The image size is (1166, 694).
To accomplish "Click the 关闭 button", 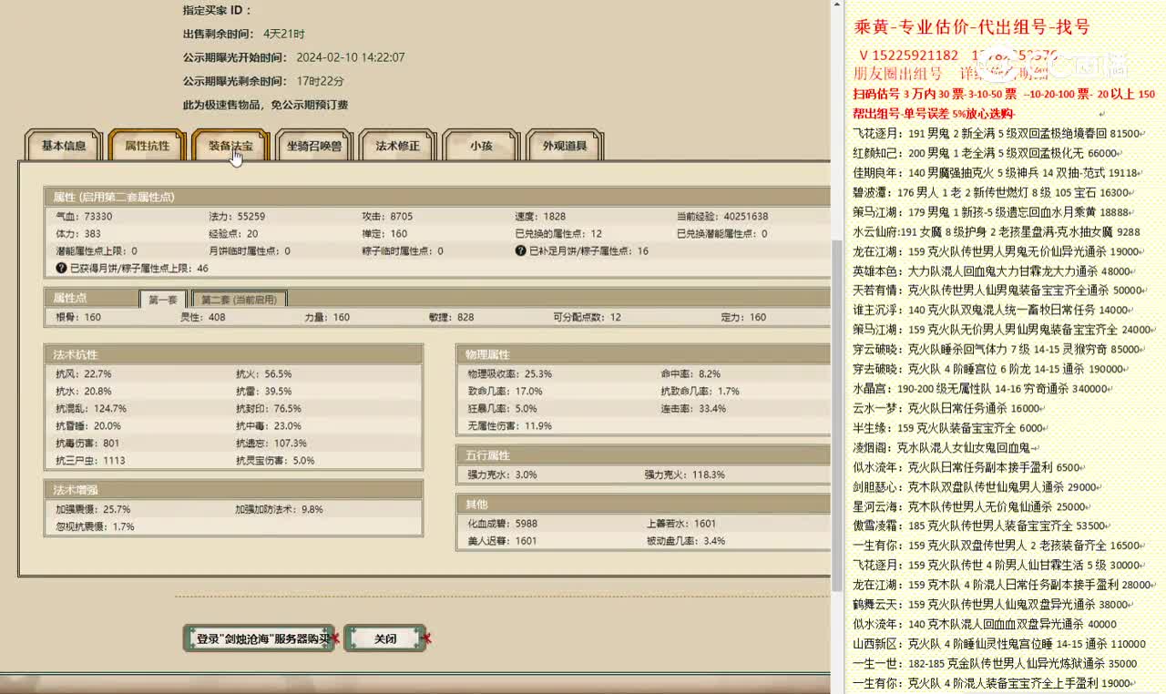I will coord(385,638).
